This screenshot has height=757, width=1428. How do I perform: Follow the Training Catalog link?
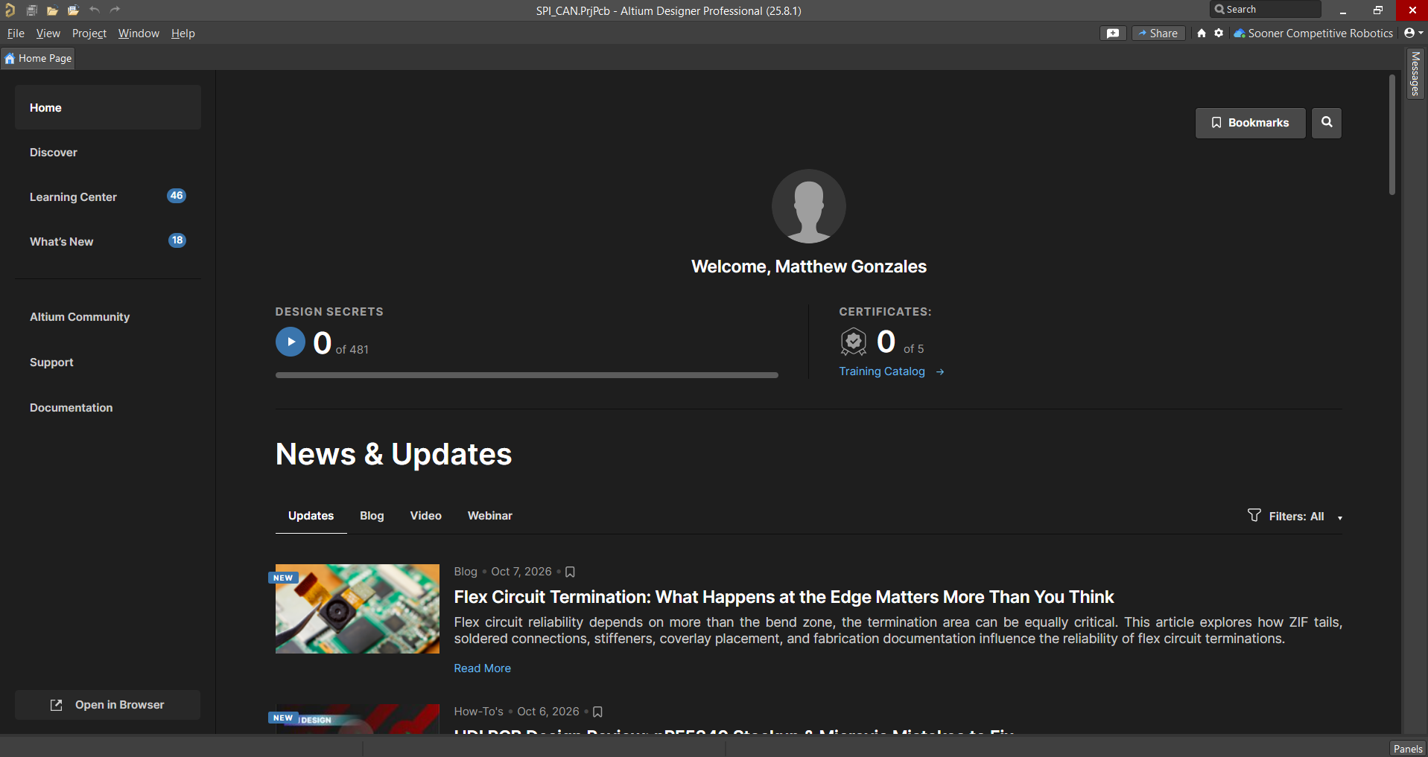[892, 371]
